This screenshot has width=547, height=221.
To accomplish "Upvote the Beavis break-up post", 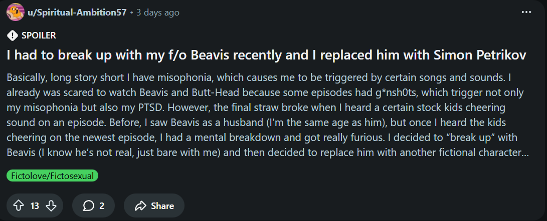I will pyautogui.click(x=18, y=205).
